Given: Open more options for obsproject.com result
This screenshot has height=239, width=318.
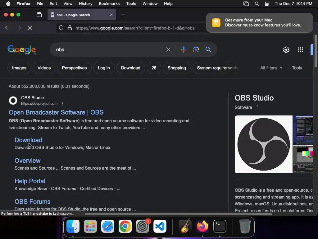Looking at the screenshot, I should [63, 104].
